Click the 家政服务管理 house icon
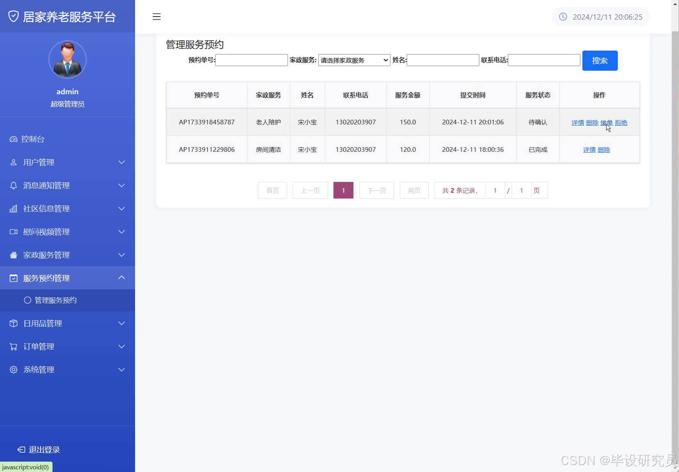 (x=14, y=255)
